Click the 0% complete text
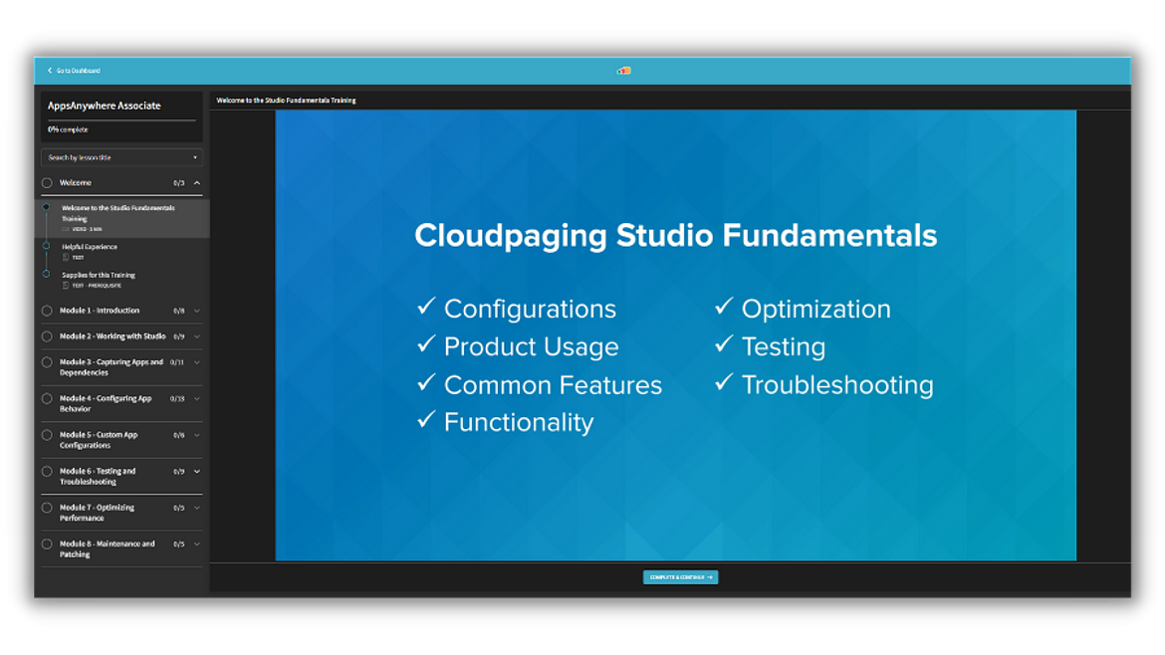1165x655 pixels. (68, 129)
